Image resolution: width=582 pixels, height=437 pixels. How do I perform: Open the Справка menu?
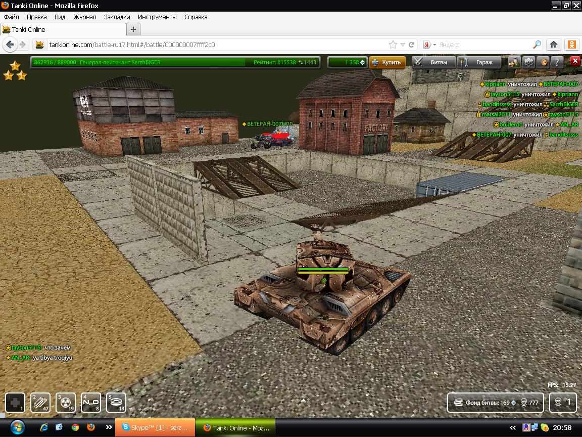[x=196, y=17]
